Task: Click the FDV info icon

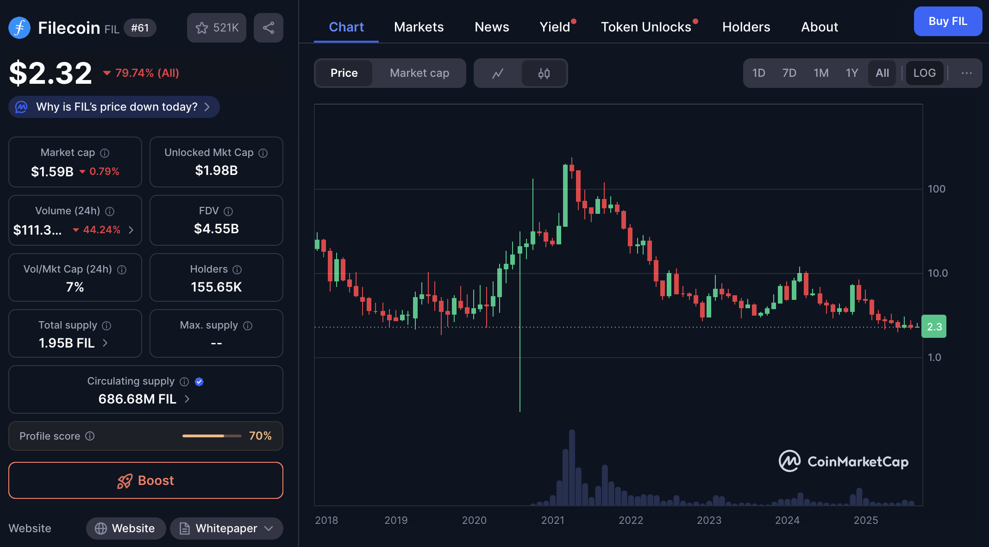Action: [228, 211]
